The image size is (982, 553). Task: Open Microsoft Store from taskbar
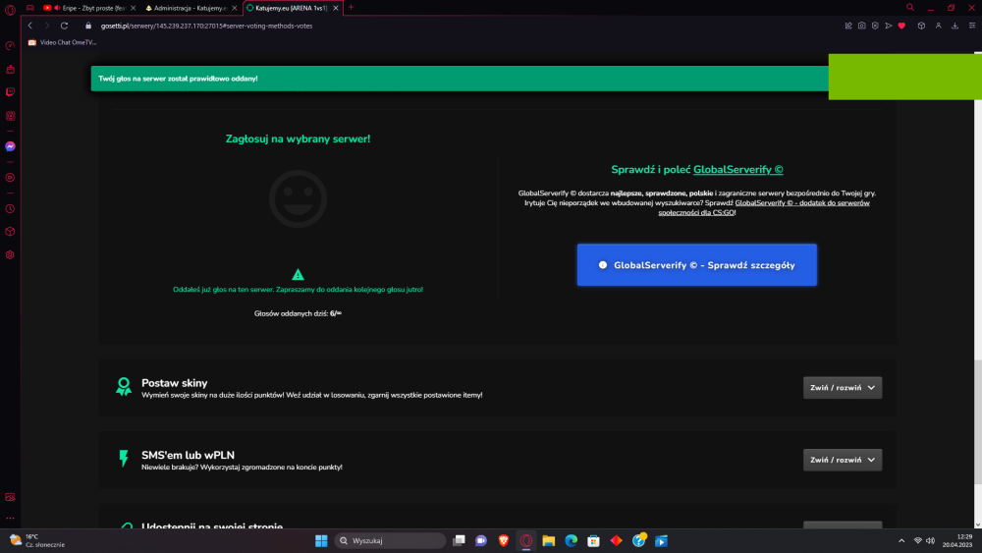(594, 540)
